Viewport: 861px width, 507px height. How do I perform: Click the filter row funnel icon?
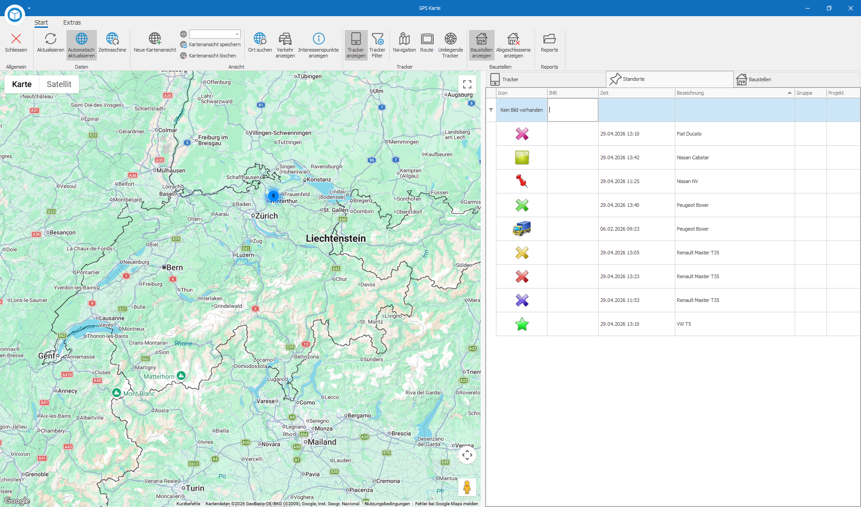(491, 110)
